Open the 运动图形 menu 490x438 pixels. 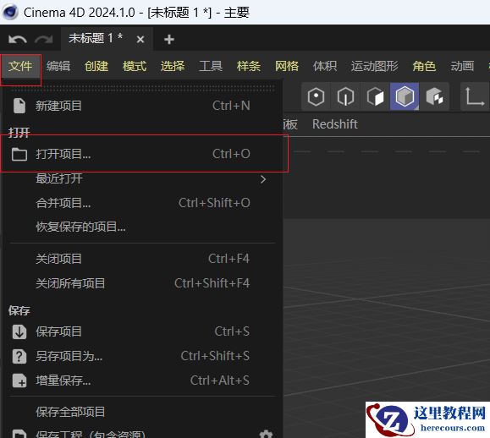point(375,66)
